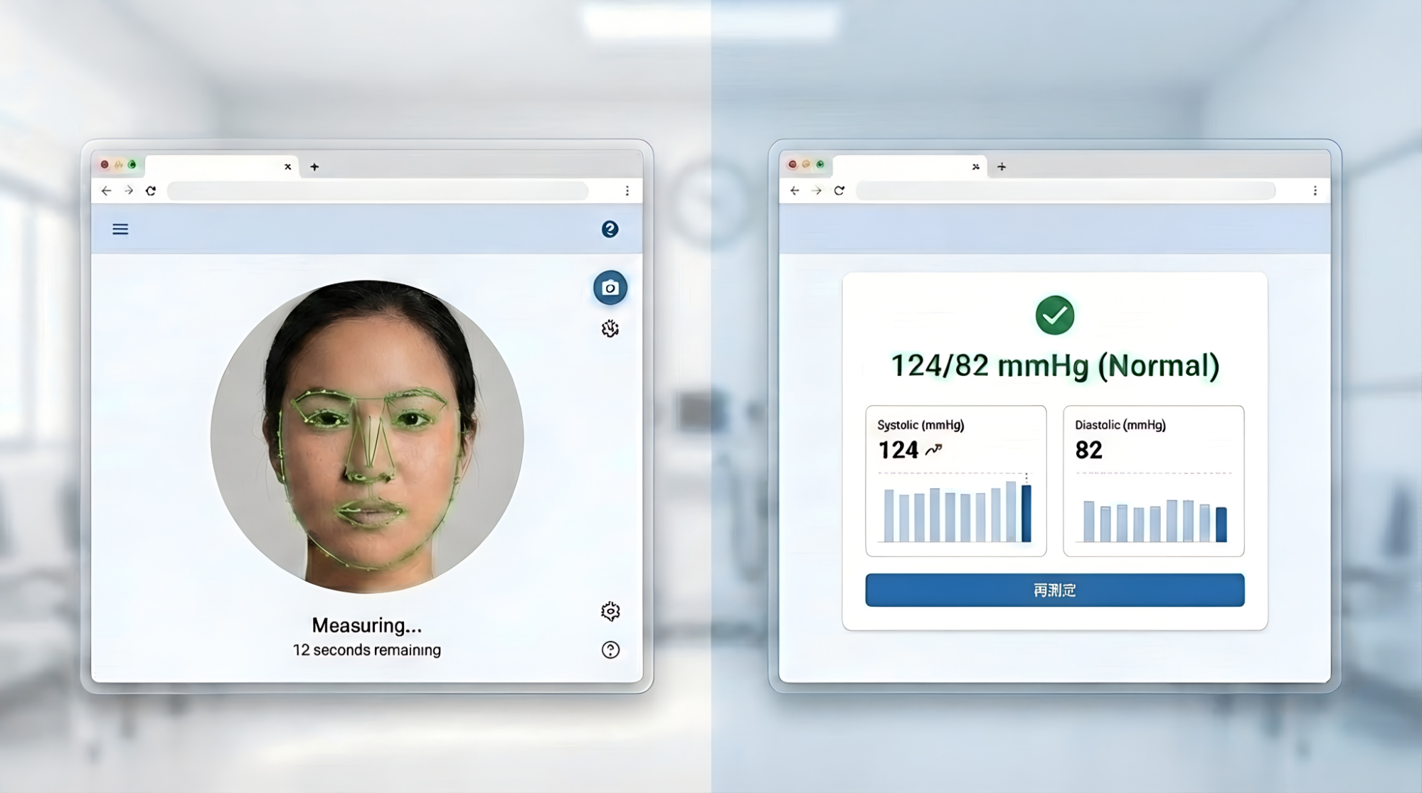Open a new tab in right browser

[1002, 167]
